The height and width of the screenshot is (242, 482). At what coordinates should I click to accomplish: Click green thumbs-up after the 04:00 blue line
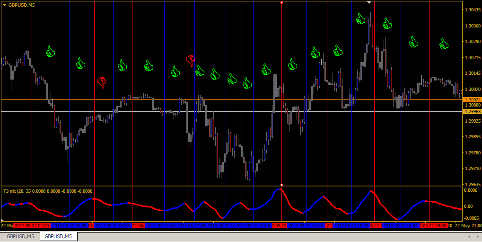pyautogui.click(x=80, y=63)
